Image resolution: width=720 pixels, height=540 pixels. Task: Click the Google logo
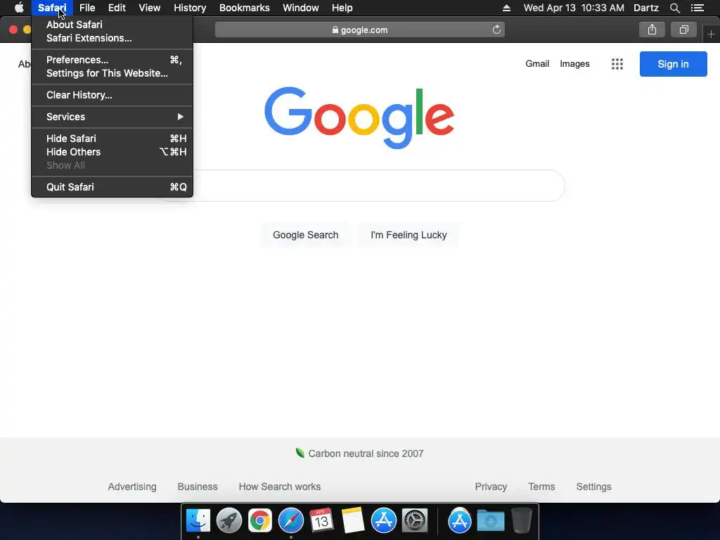pyautogui.click(x=359, y=117)
